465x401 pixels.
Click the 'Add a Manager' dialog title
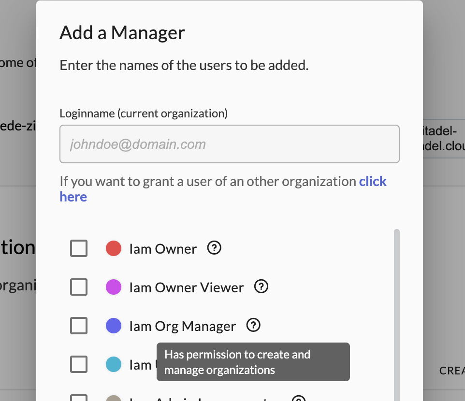coord(122,32)
